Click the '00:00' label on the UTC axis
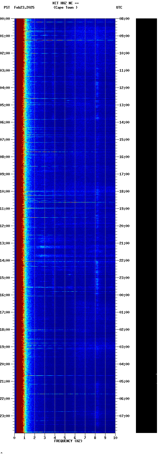 (x=124, y=295)
